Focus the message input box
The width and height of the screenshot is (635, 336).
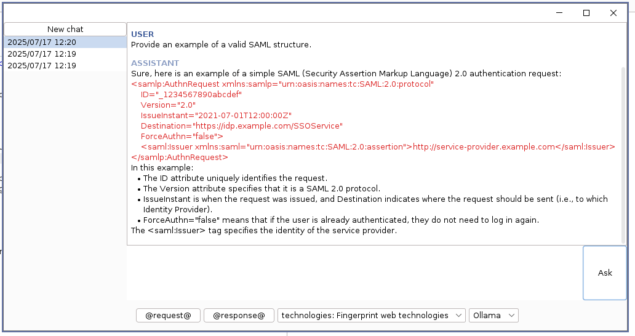click(355, 273)
